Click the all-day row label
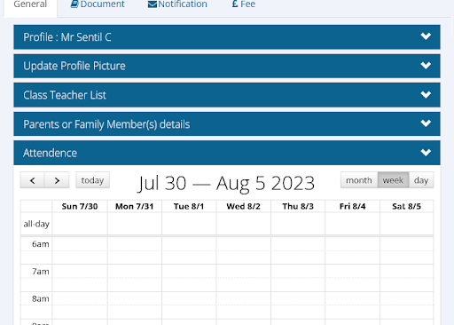The image size is (454, 325). point(36,224)
